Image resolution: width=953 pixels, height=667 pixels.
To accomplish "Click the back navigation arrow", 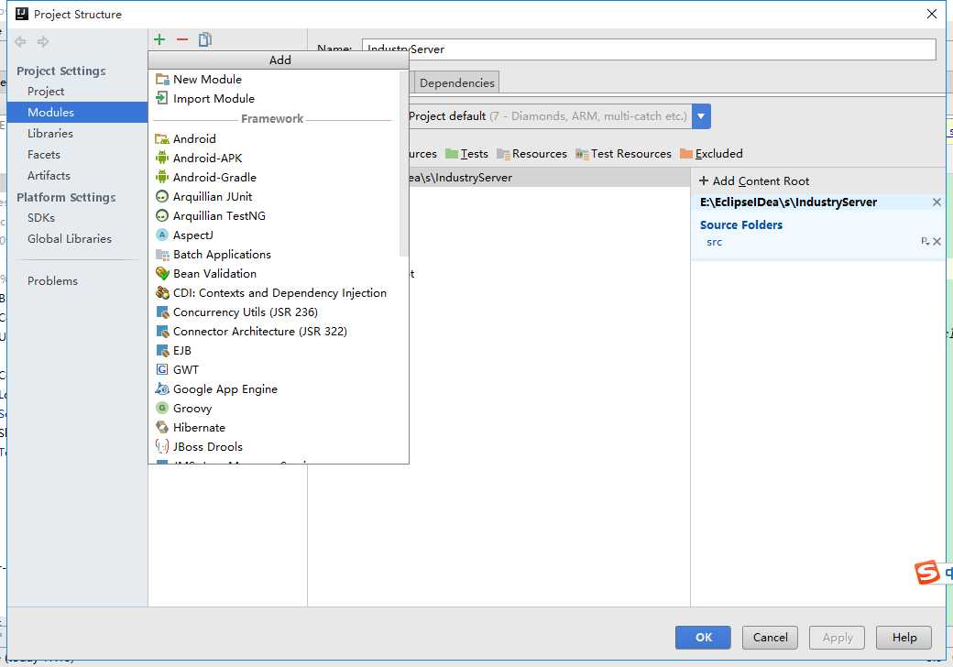I will click(21, 41).
